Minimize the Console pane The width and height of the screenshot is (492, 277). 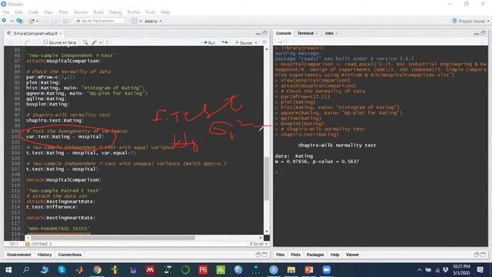(477, 33)
